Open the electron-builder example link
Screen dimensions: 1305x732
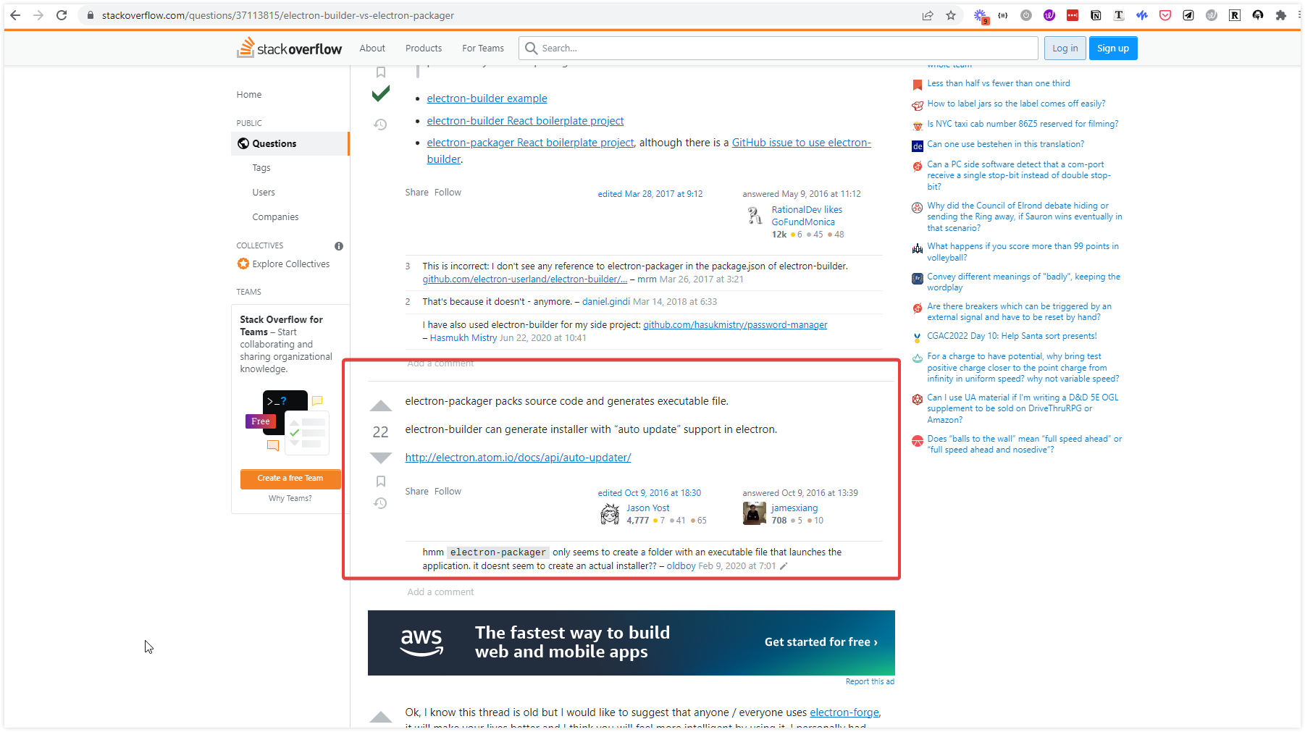(x=487, y=98)
